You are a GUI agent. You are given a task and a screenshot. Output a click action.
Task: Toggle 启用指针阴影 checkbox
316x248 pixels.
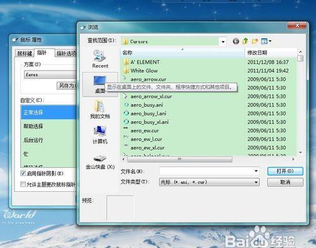point(23,174)
